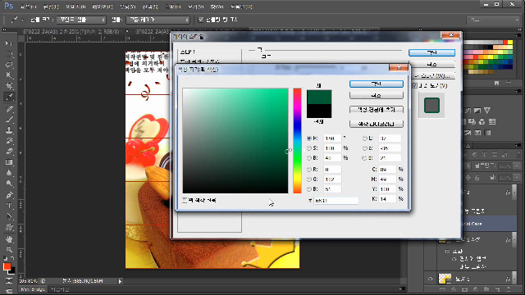Open the Edit menu
This screenshot has width=525, height=295.
pos(51,7)
